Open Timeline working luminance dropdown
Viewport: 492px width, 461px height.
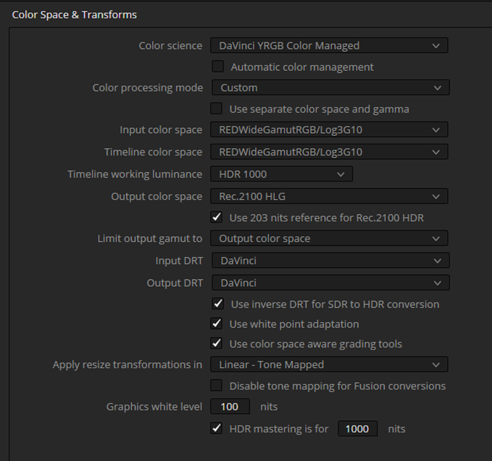coord(282,174)
